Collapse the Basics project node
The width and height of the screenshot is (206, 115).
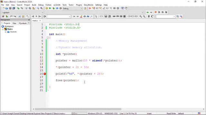tap(3, 29)
